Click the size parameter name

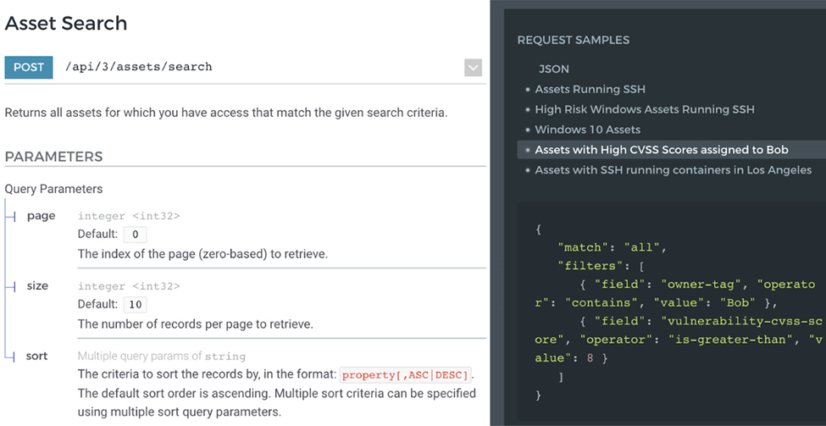pyautogui.click(x=37, y=286)
